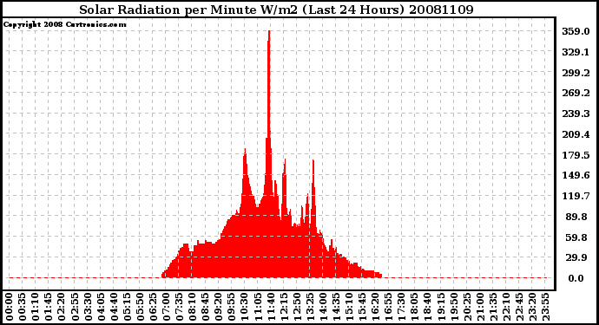Image resolution: width=599 pixels, height=325 pixels.
Task: Click the y-axis value 329.1
Action: [576, 52]
